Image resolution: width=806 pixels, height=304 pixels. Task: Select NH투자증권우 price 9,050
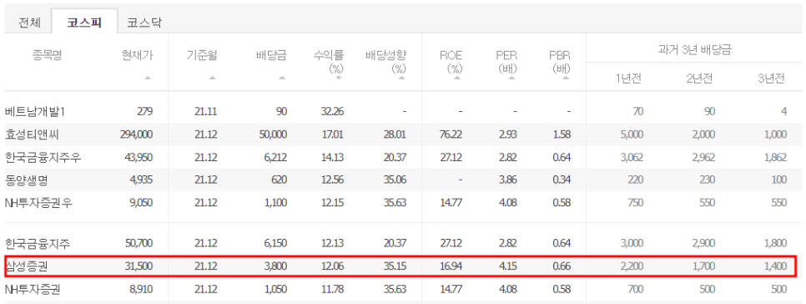tap(141, 203)
